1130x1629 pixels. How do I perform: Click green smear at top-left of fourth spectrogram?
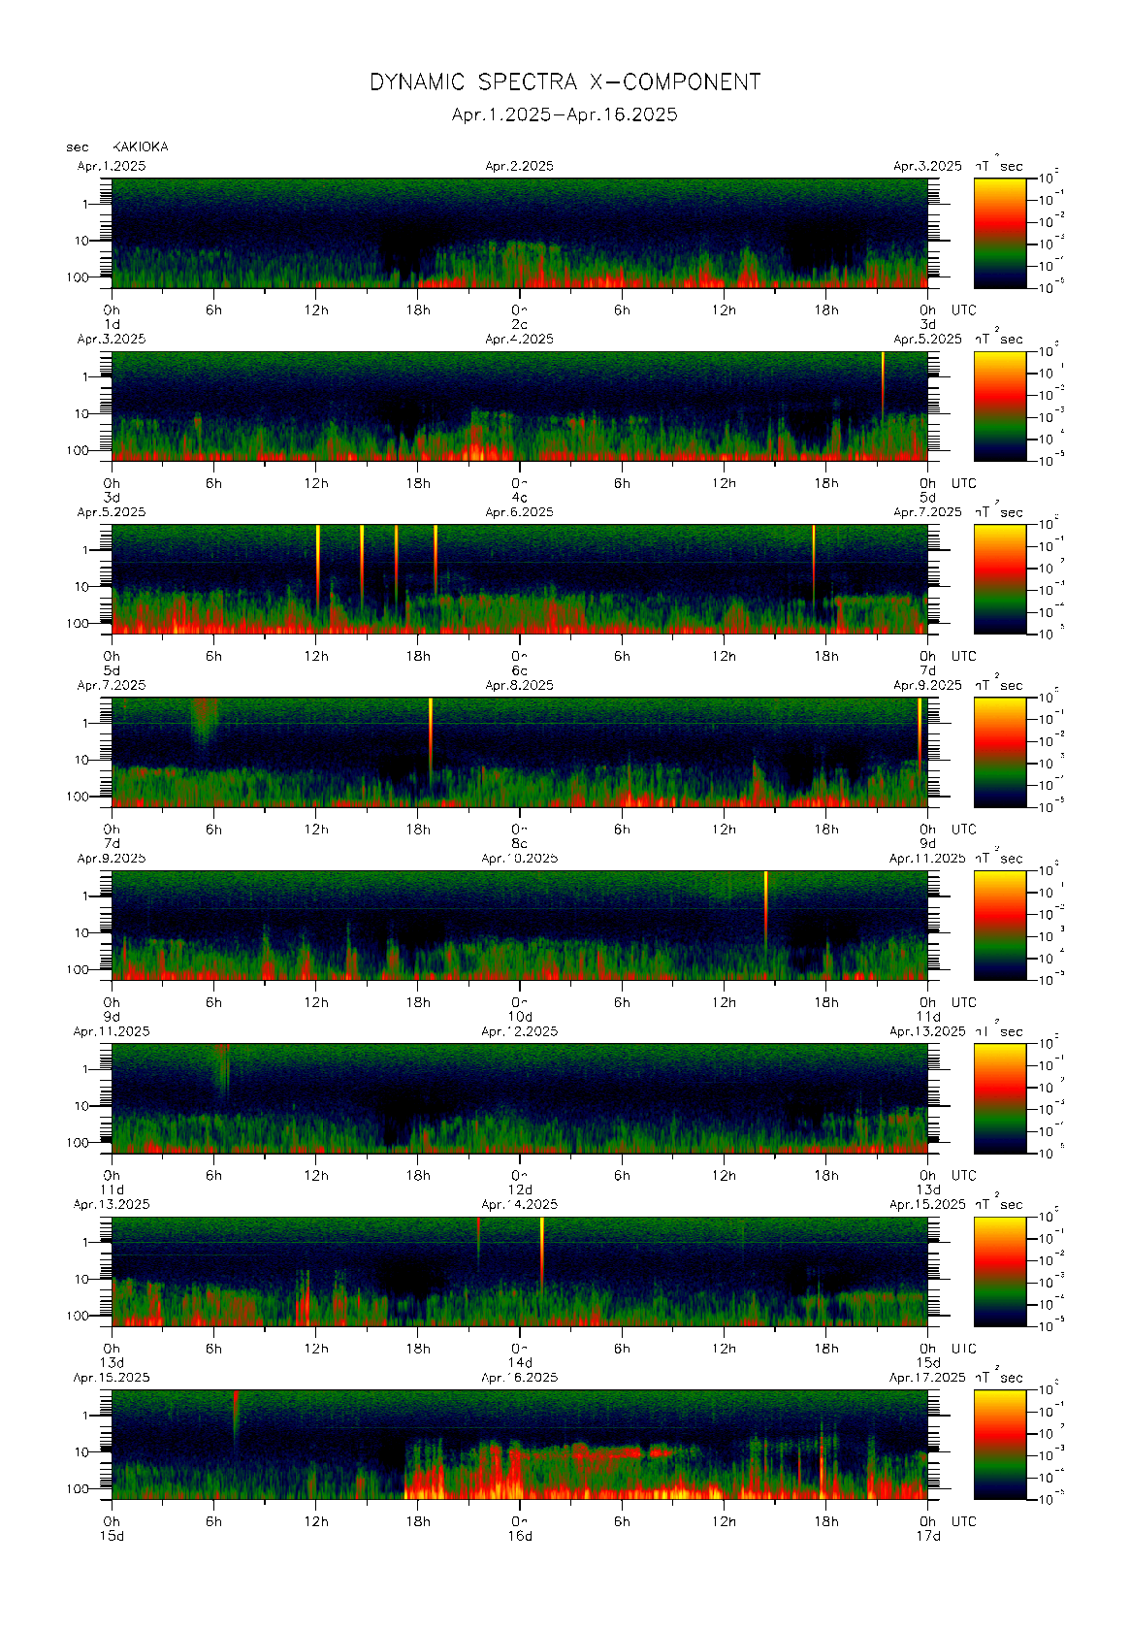coord(204,718)
